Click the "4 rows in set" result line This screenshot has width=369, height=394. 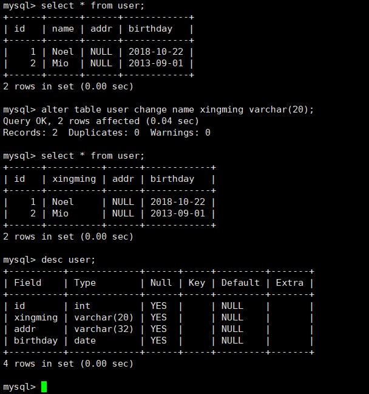(x=68, y=364)
